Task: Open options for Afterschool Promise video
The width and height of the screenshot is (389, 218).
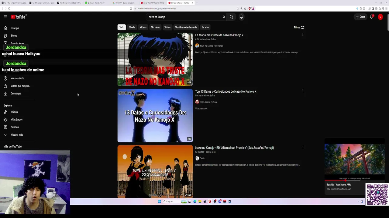Action: pos(303,147)
